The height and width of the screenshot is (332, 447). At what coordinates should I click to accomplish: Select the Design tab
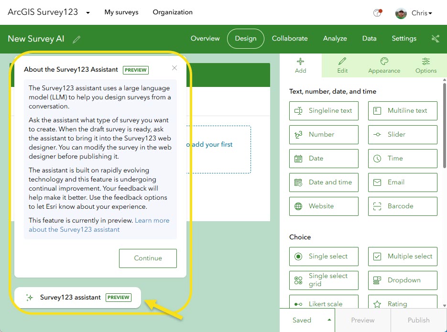246,38
